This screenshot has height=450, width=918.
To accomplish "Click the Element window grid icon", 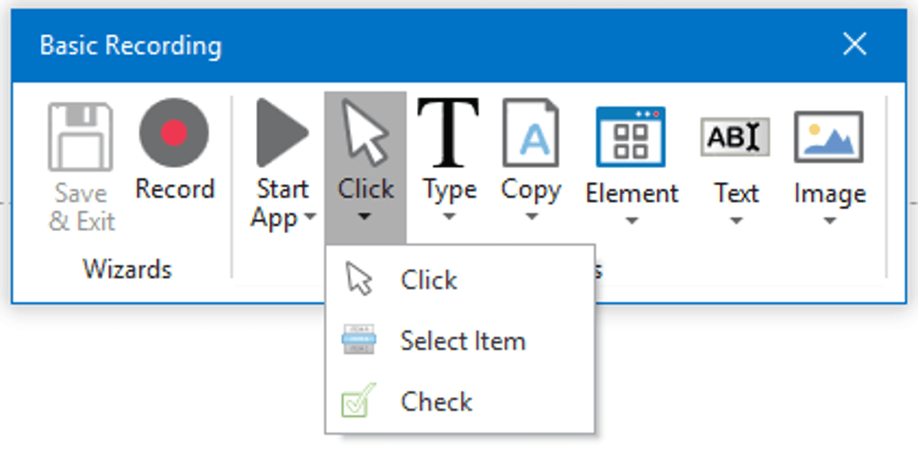I will (631, 136).
